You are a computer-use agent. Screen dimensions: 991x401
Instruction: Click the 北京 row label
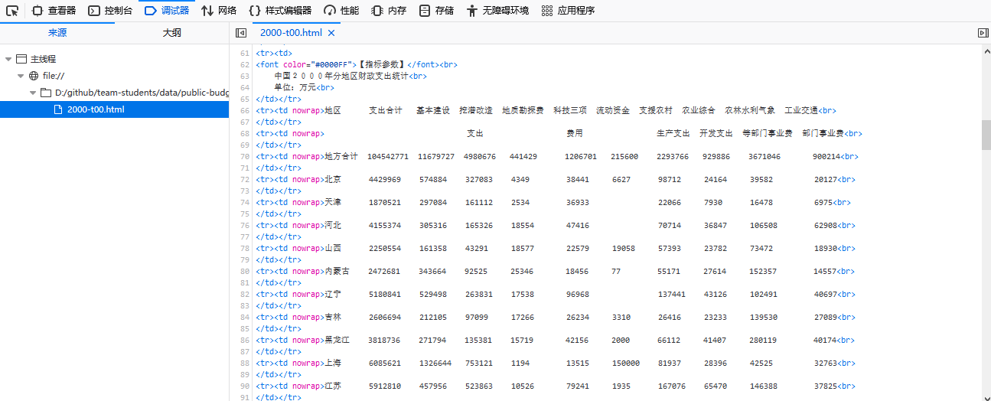click(x=333, y=179)
